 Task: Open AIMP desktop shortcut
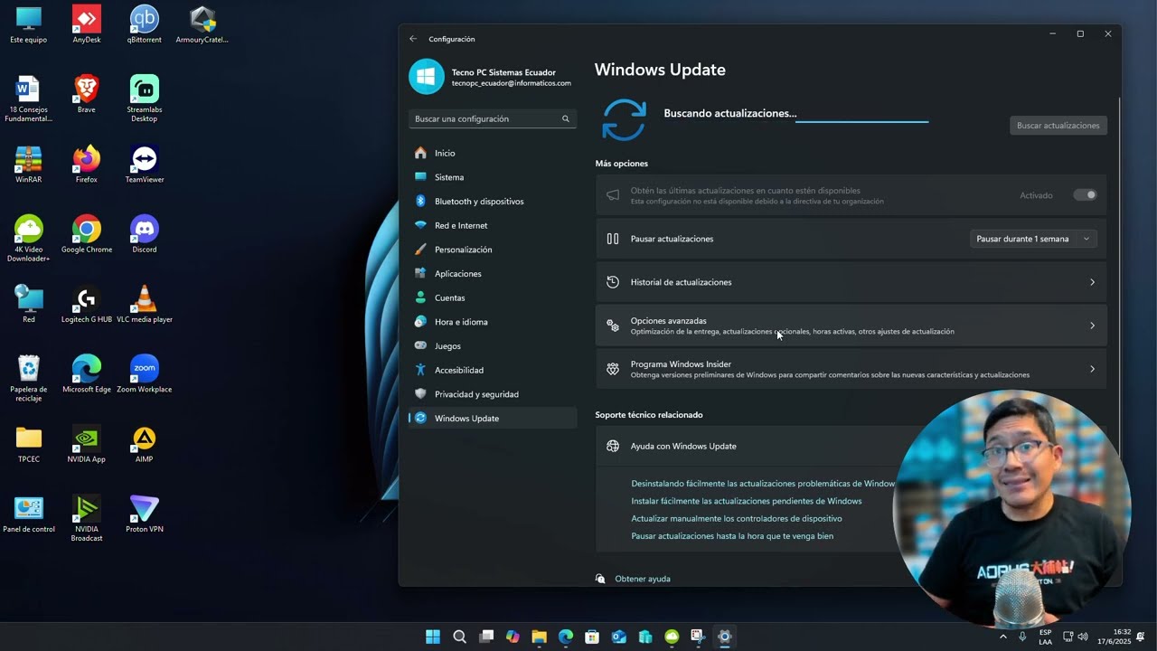(x=144, y=444)
